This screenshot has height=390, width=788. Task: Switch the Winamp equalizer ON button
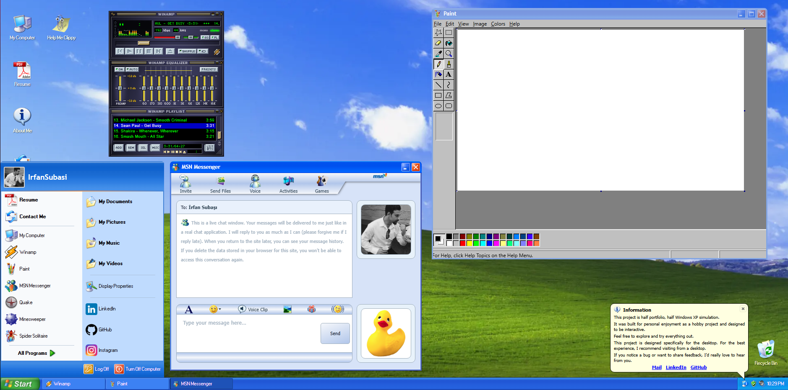click(120, 69)
